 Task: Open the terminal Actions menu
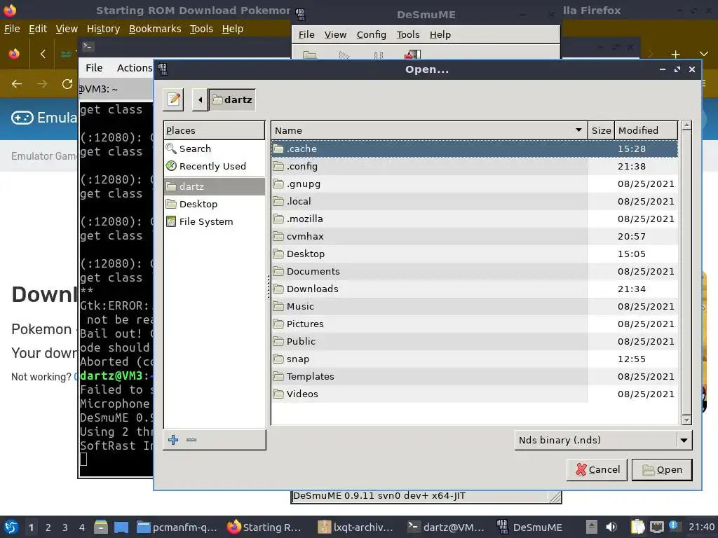[x=134, y=68]
